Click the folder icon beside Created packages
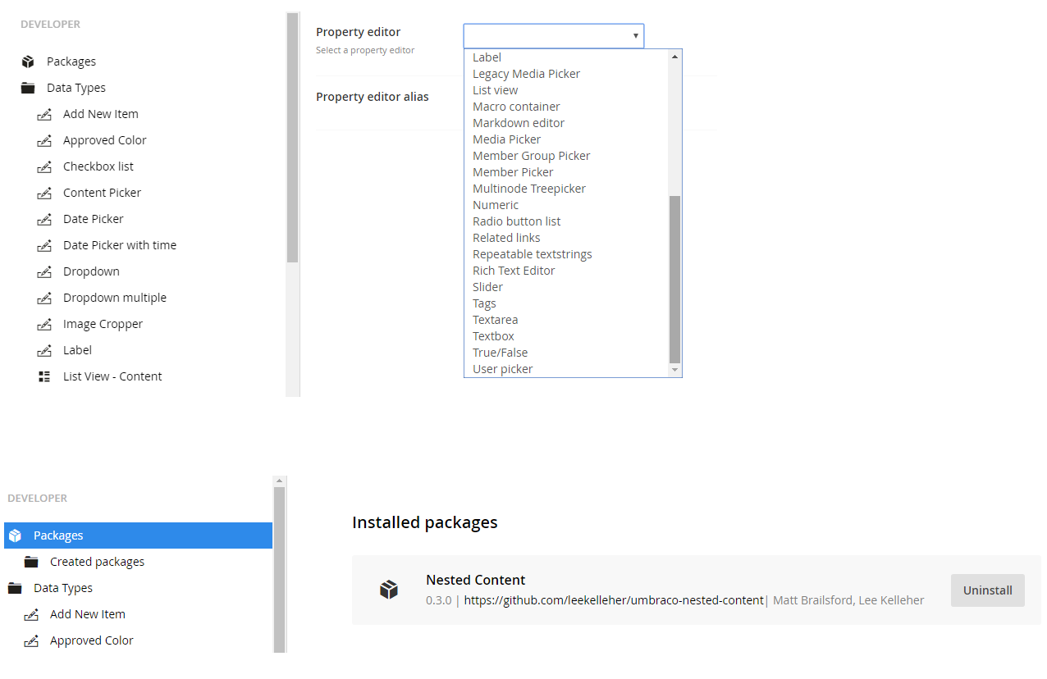 pyautogui.click(x=31, y=562)
